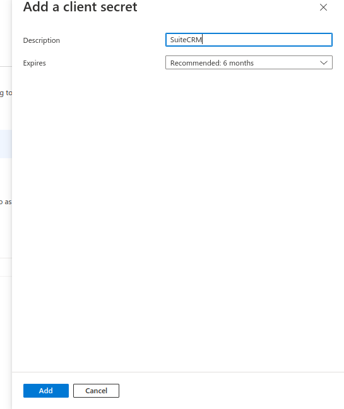Click the Cancel button
The image size is (344, 409).
[x=96, y=391]
